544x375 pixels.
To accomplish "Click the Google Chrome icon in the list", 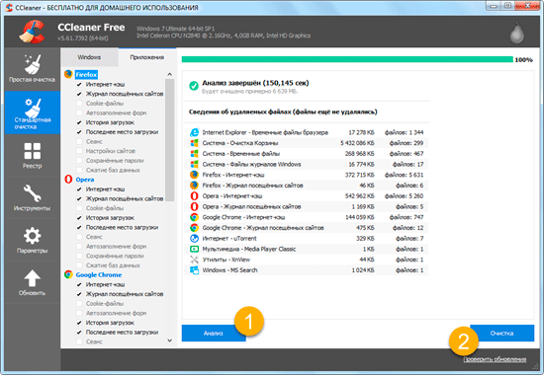I will click(68, 274).
